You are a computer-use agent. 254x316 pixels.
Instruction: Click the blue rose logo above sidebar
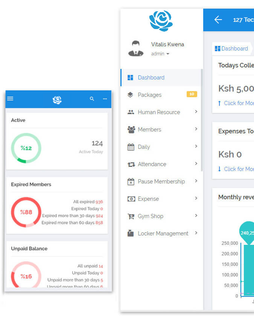pyautogui.click(x=161, y=21)
